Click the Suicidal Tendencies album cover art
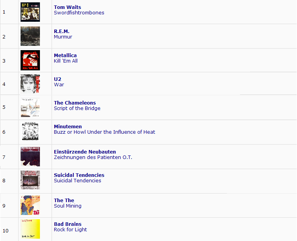 click(30, 180)
